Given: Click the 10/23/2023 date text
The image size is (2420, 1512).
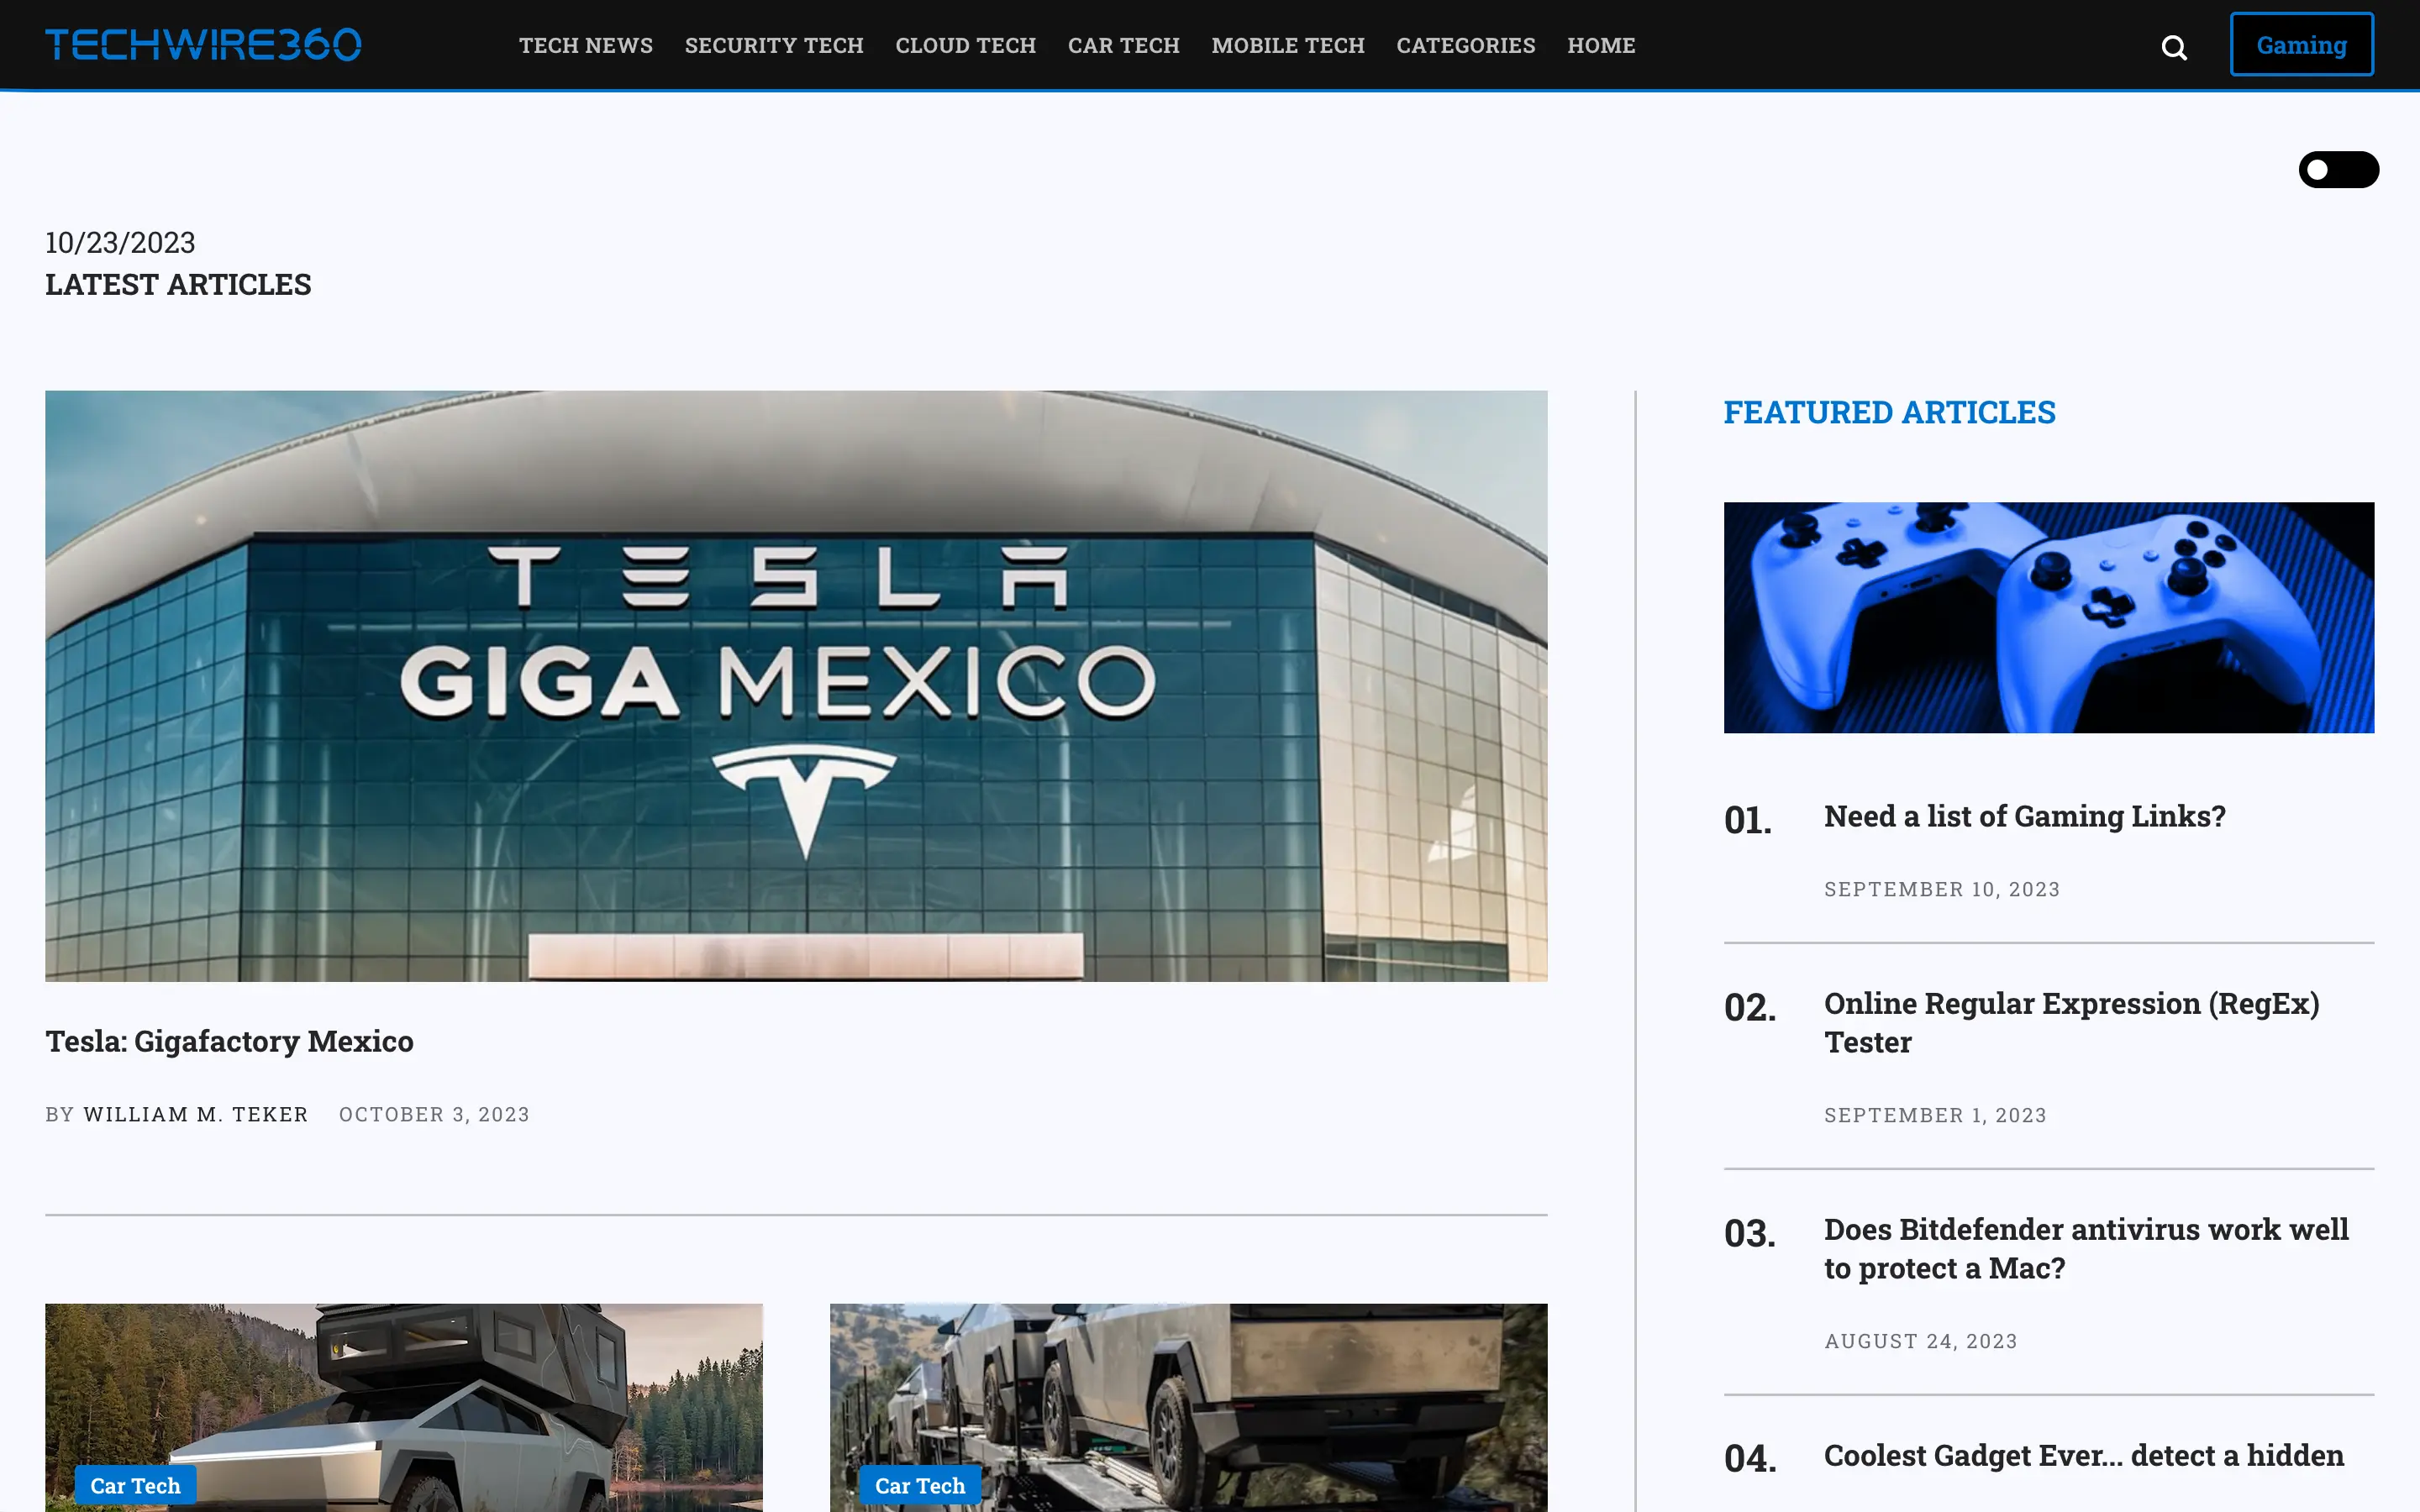Looking at the screenshot, I should pos(120,242).
